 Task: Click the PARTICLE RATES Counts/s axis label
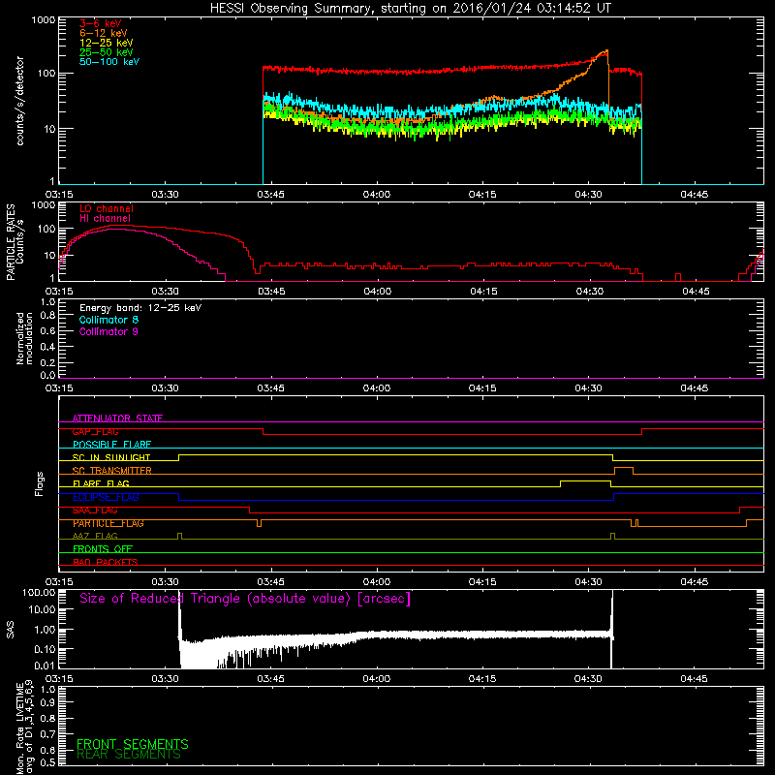tap(15, 242)
